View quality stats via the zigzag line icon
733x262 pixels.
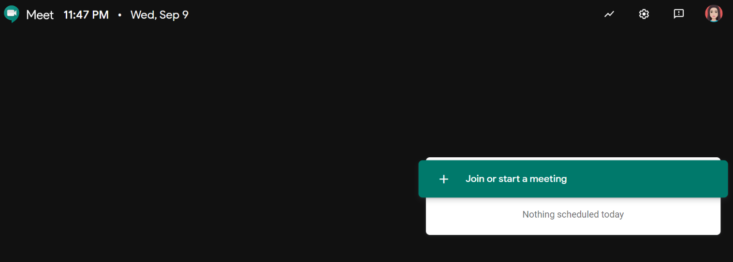pyautogui.click(x=609, y=14)
